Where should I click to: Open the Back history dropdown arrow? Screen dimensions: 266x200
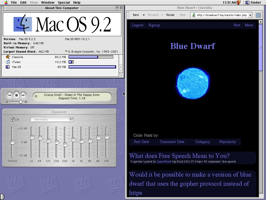tap(144, 15)
